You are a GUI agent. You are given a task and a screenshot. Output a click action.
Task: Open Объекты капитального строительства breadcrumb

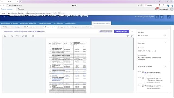pos(38,13)
